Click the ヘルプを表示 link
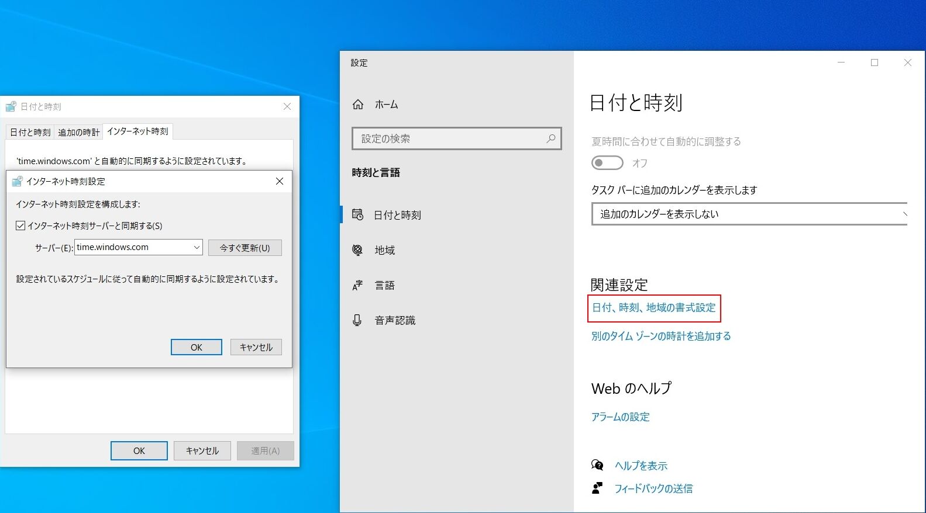The width and height of the screenshot is (926, 513). (641, 466)
